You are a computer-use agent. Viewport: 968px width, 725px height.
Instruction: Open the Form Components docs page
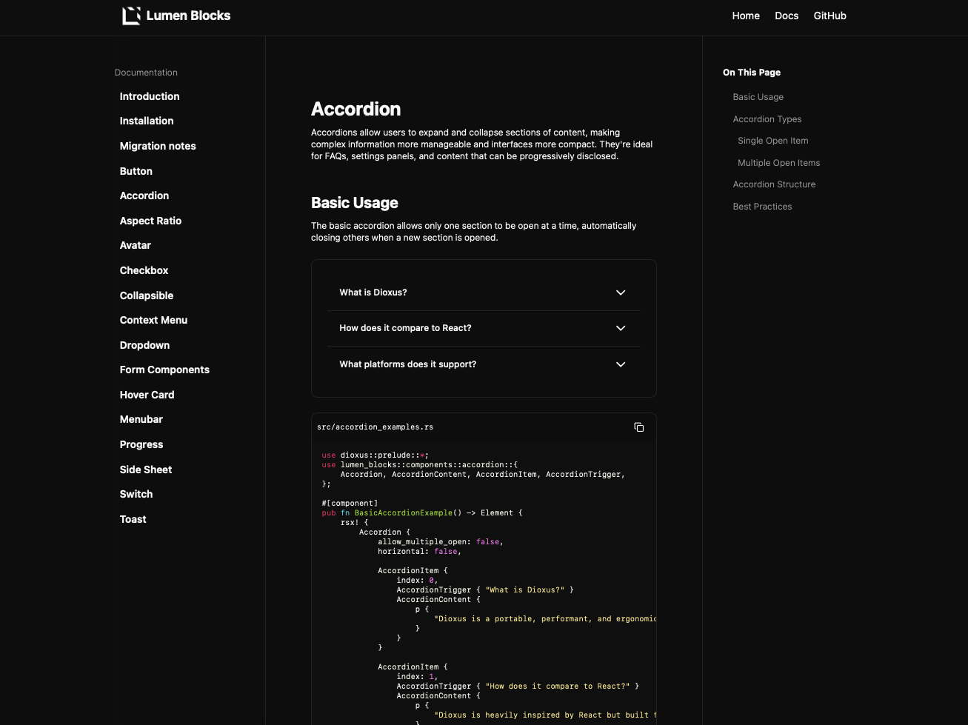tap(164, 370)
